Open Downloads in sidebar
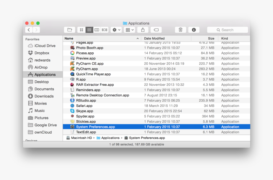The width and height of the screenshot is (273, 180). click(x=43, y=96)
